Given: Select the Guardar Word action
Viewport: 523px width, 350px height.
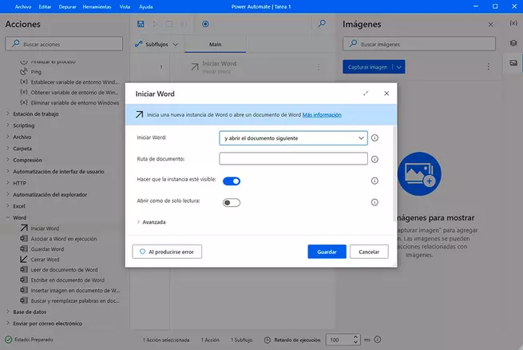Looking at the screenshot, I should (47, 249).
